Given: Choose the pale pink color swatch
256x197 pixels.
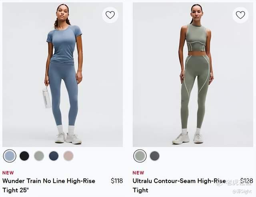Looking at the screenshot, I should (68, 156).
